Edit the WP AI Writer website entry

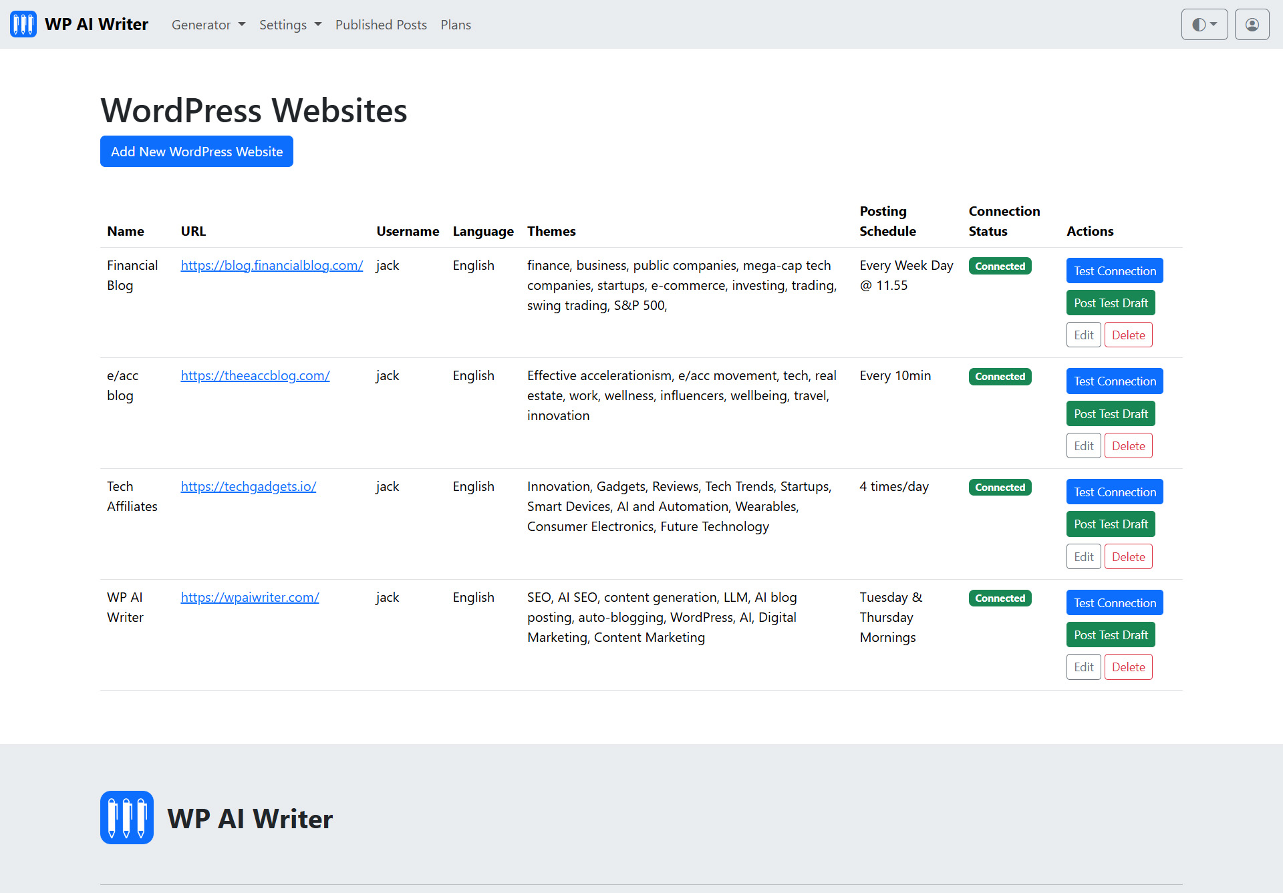click(1083, 667)
